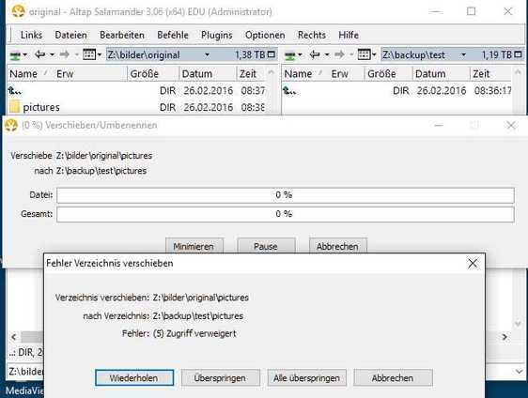The width and height of the screenshot is (528, 398).
Task: Sort right panel by Datum column
Action: coord(430,73)
